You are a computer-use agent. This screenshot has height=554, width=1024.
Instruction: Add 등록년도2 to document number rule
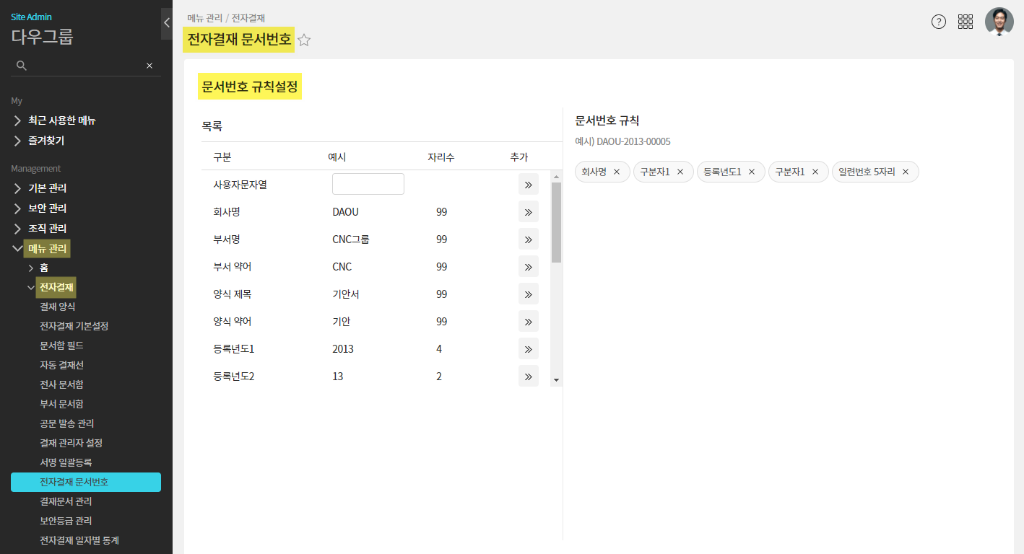(x=528, y=377)
